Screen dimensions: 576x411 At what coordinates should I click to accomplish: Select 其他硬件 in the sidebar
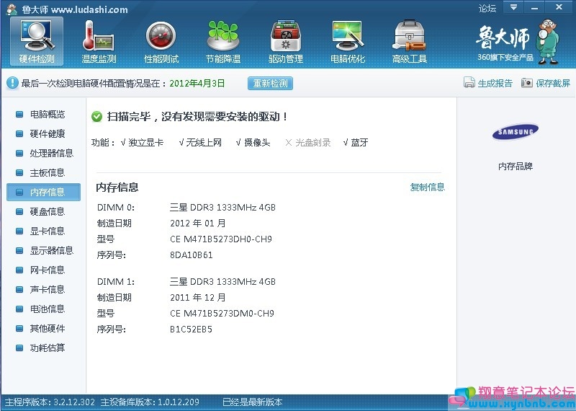pos(48,329)
